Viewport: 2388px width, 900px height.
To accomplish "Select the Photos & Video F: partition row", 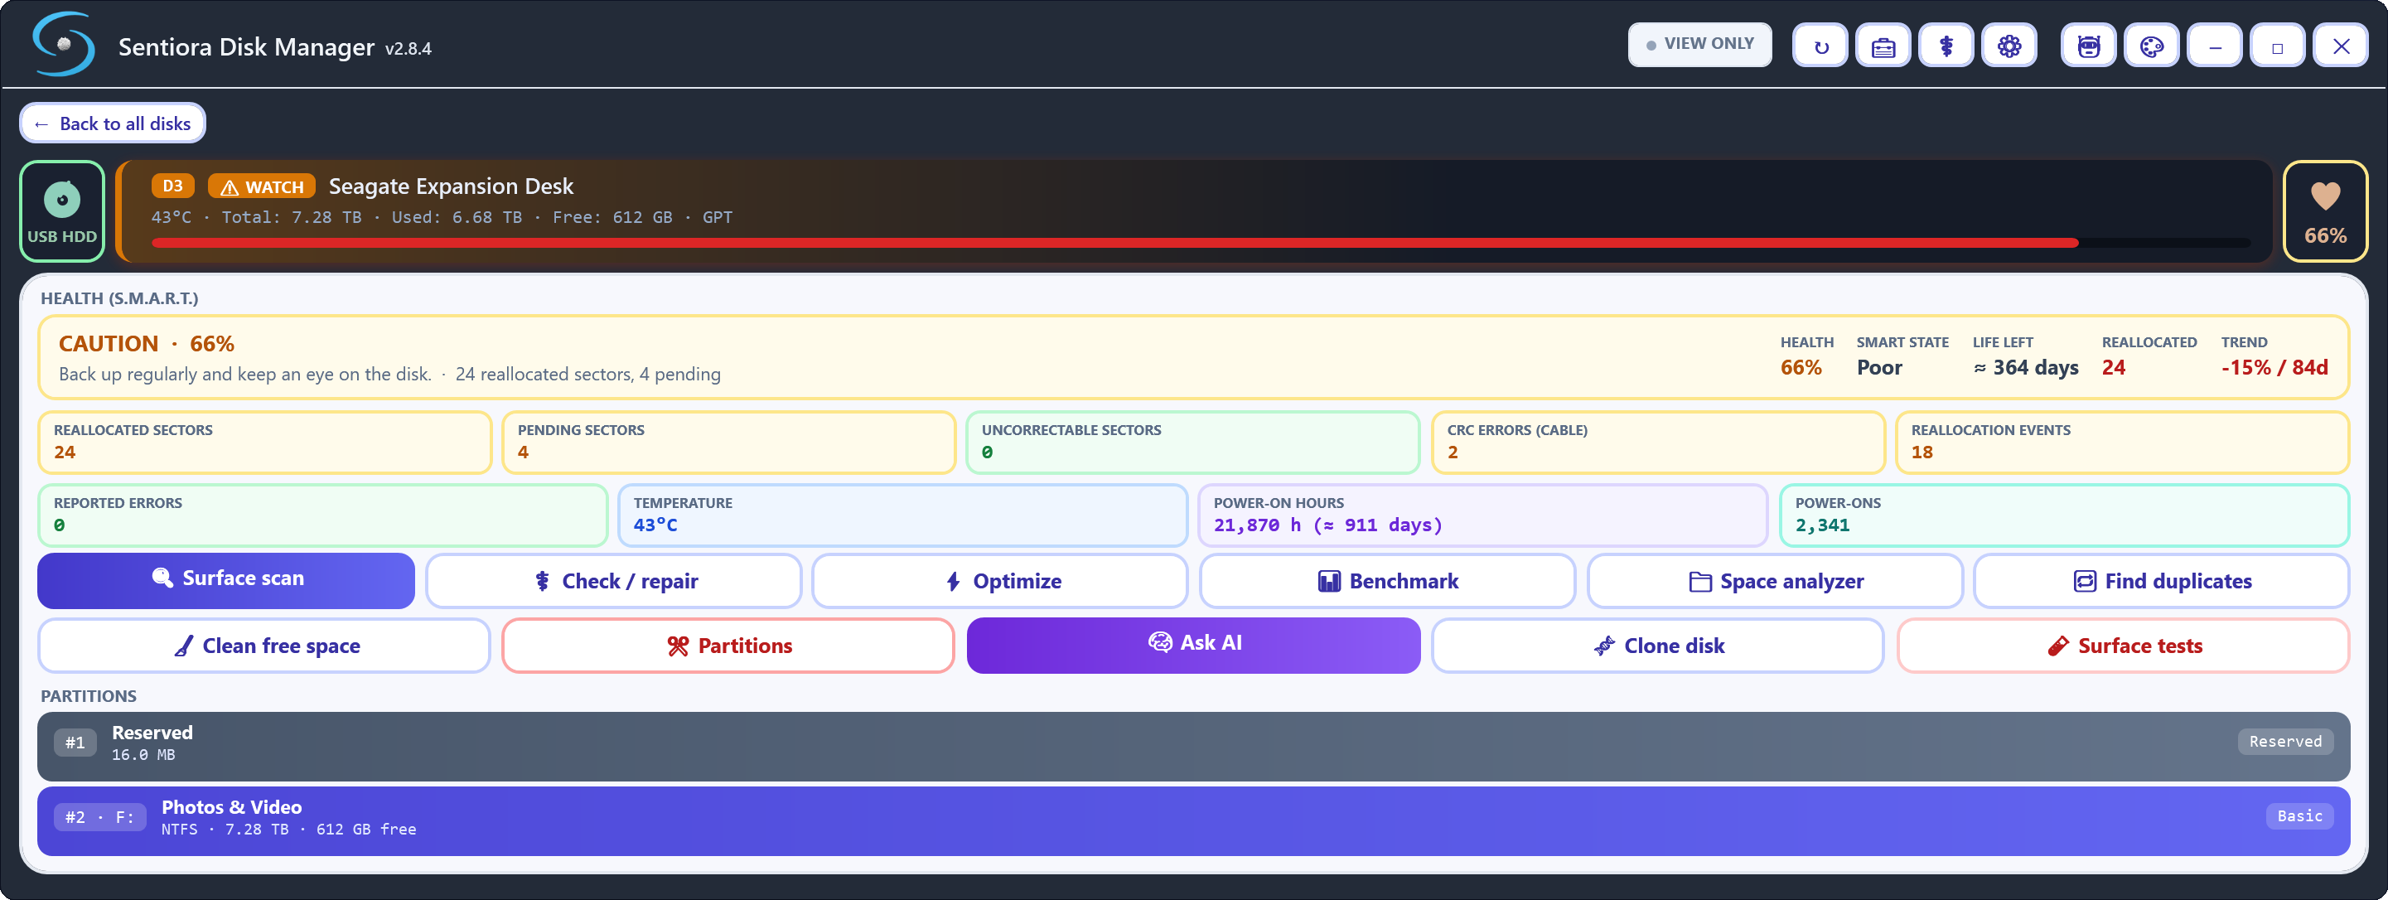I will [x=1194, y=821].
